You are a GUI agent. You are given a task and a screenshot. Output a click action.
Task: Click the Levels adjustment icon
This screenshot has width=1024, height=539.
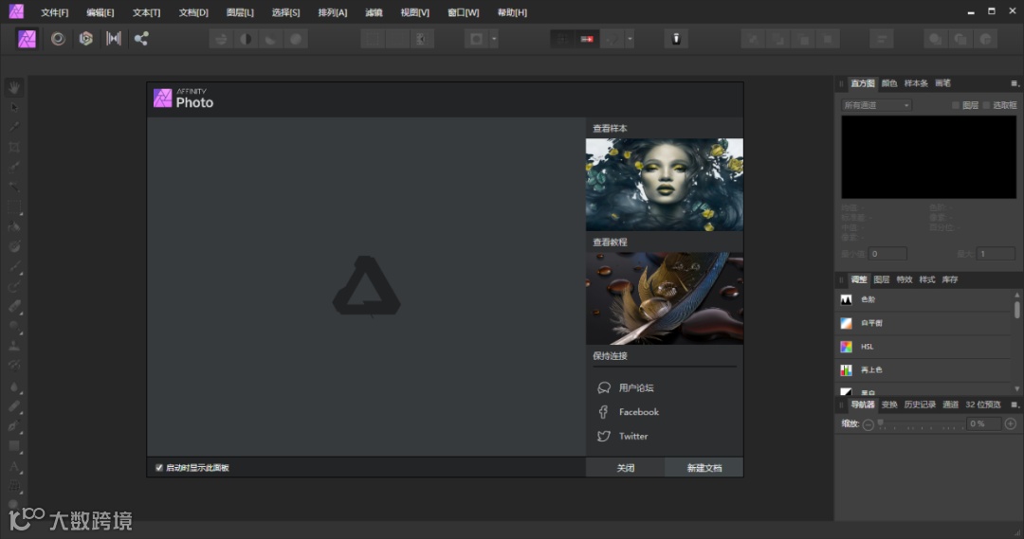click(x=847, y=299)
